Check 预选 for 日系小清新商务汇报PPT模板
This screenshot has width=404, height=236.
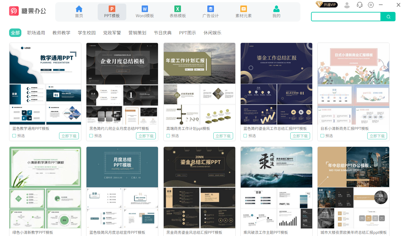click(x=322, y=136)
